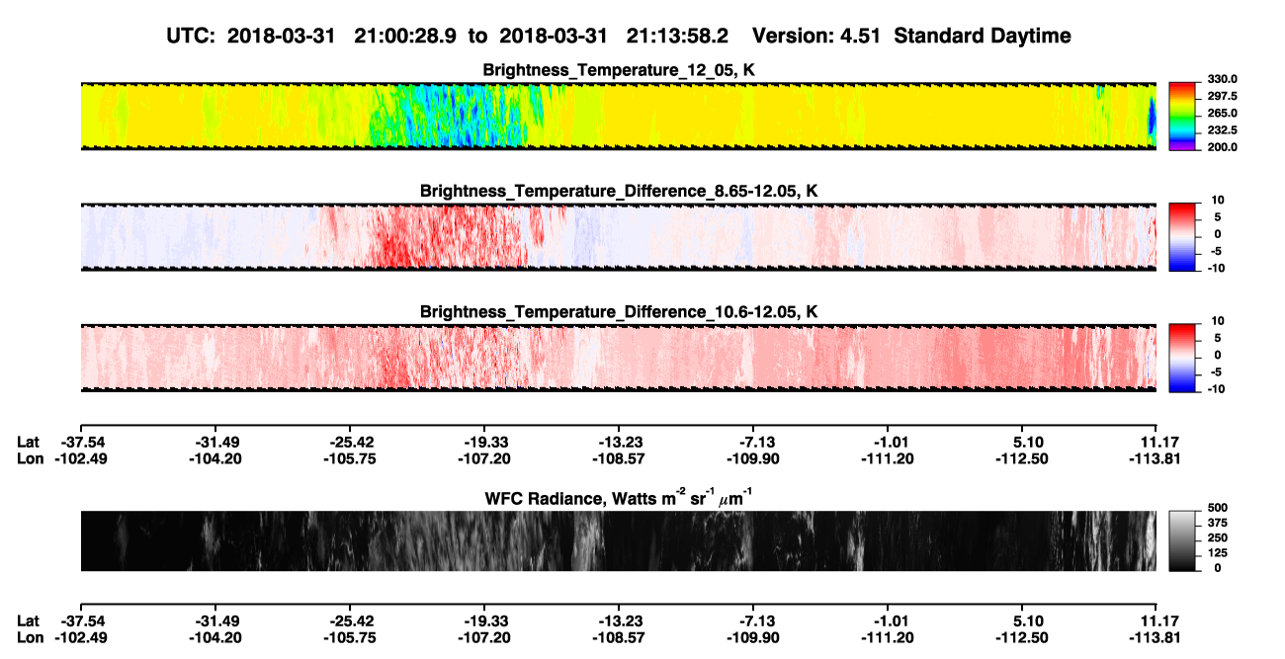Viewport: 1285px width, 659px height.
Task: Select the 8.65-12.05 difference image strip
Action: (618, 236)
